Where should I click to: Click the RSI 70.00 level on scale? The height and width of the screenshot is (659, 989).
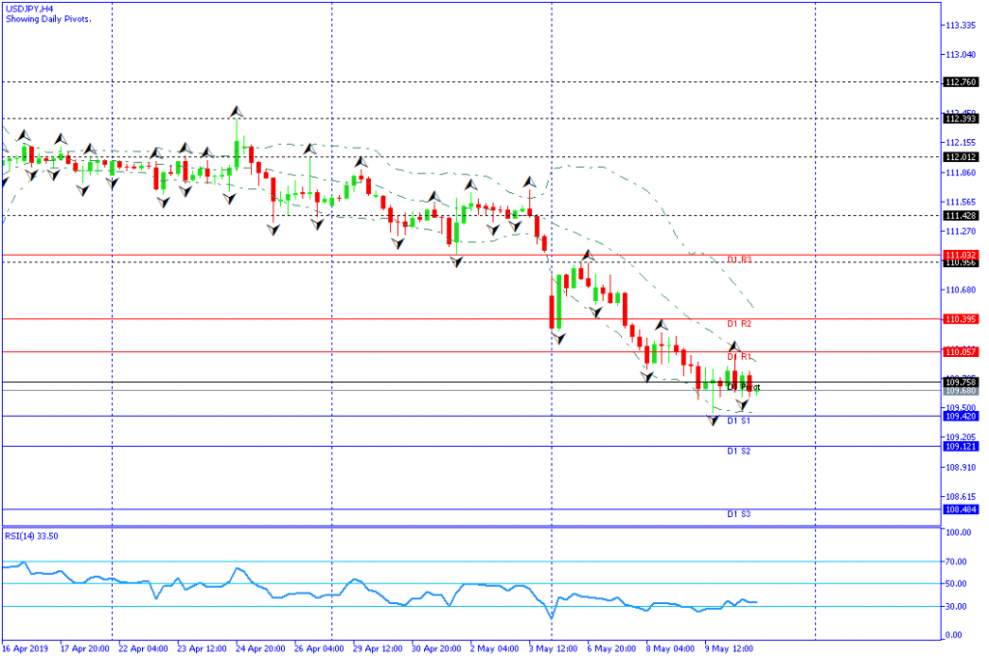pyautogui.click(x=956, y=561)
